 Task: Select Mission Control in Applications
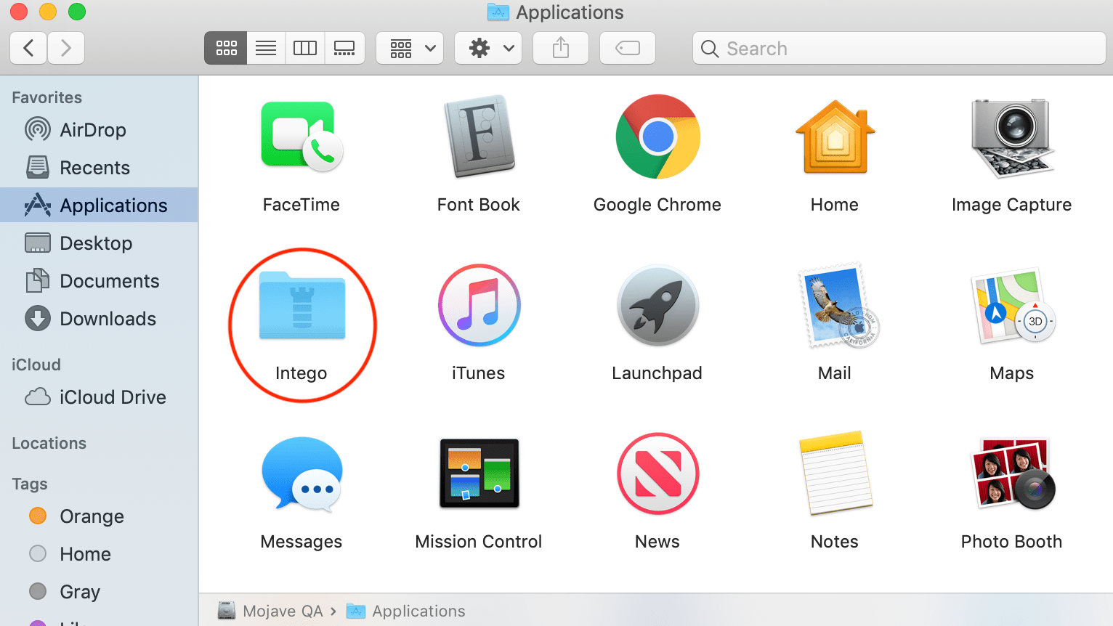click(x=478, y=473)
